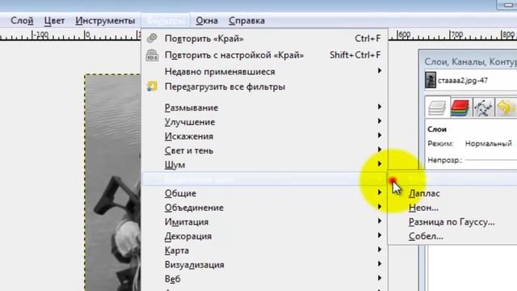The image size is (517, 291).
Task: Open the Слой menu
Action: 22,20
